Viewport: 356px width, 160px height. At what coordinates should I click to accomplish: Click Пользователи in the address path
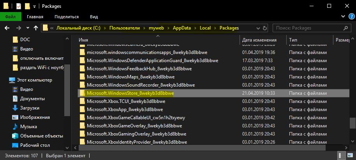125,28
